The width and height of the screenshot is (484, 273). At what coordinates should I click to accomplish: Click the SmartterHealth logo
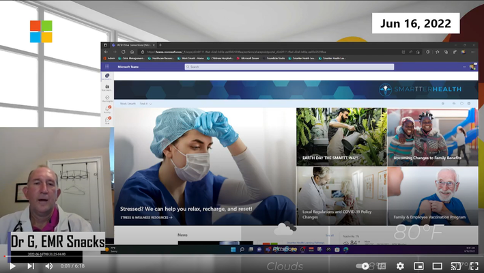[x=420, y=89]
